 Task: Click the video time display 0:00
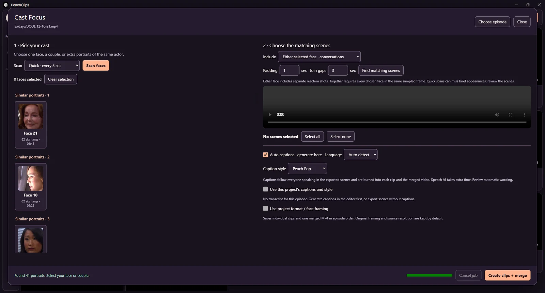click(x=280, y=114)
